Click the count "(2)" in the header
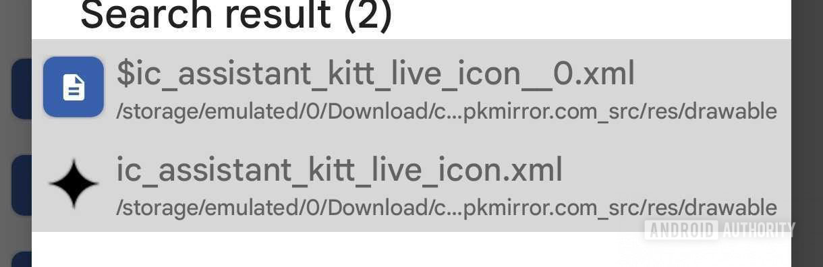The width and height of the screenshot is (823, 267). (368, 13)
